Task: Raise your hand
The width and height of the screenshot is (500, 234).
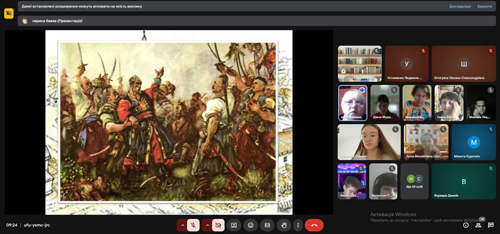Action: pyautogui.click(x=284, y=225)
